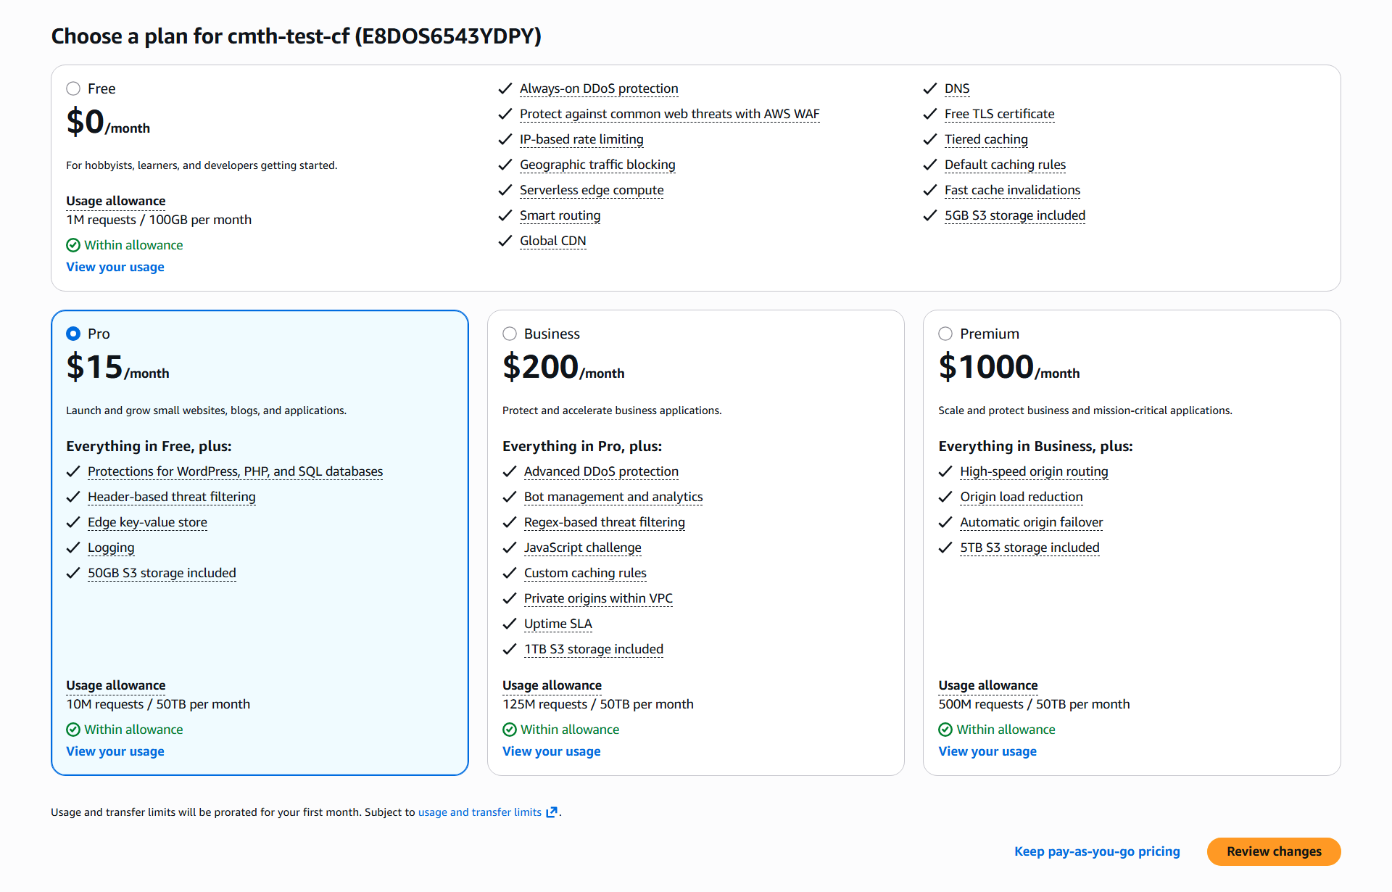Image resolution: width=1392 pixels, height=892 pixels.
Task: Open View your usage in Free plan
Action: tap(115, 267)
